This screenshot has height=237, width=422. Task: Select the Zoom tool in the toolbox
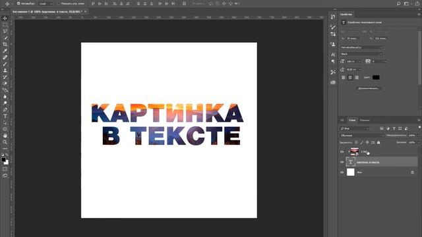click(5, 142)
